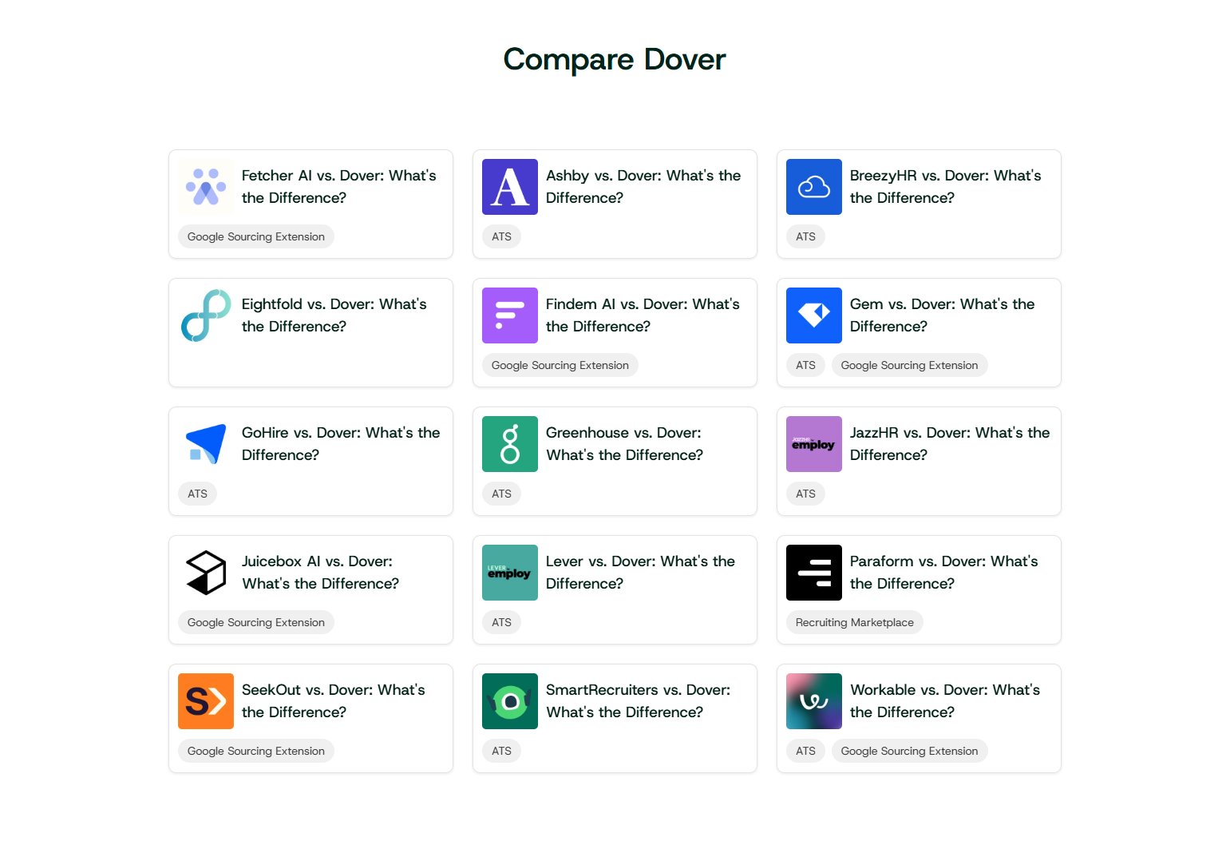The height and width of the screenshot is (845, 1230).
Task: Click the Greenhouse green logo
Action: click(510, 444)
